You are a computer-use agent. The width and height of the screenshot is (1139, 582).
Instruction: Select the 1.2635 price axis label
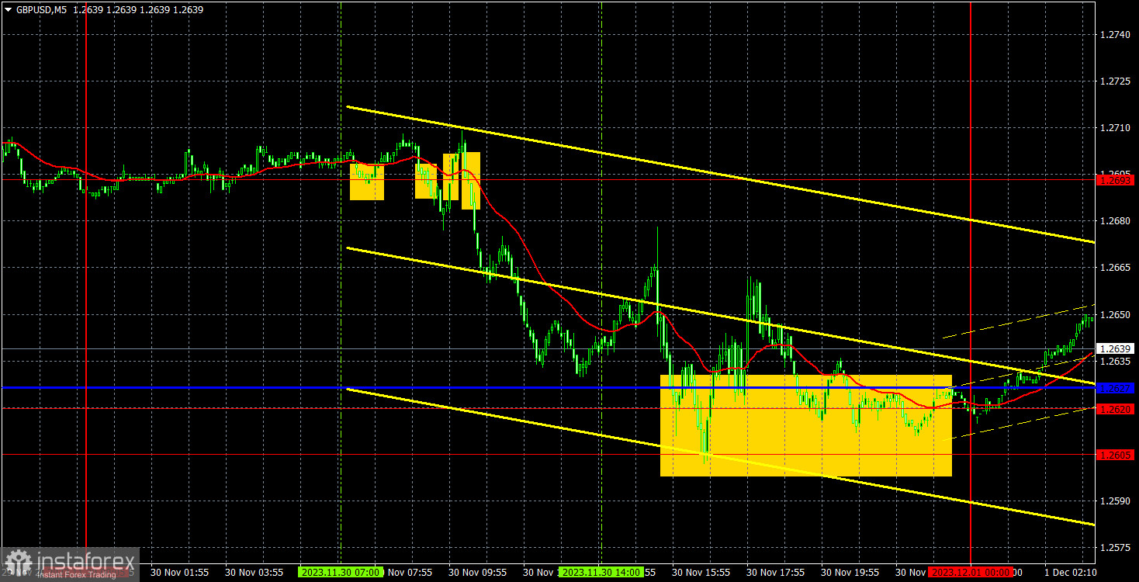coord(1116,362)
